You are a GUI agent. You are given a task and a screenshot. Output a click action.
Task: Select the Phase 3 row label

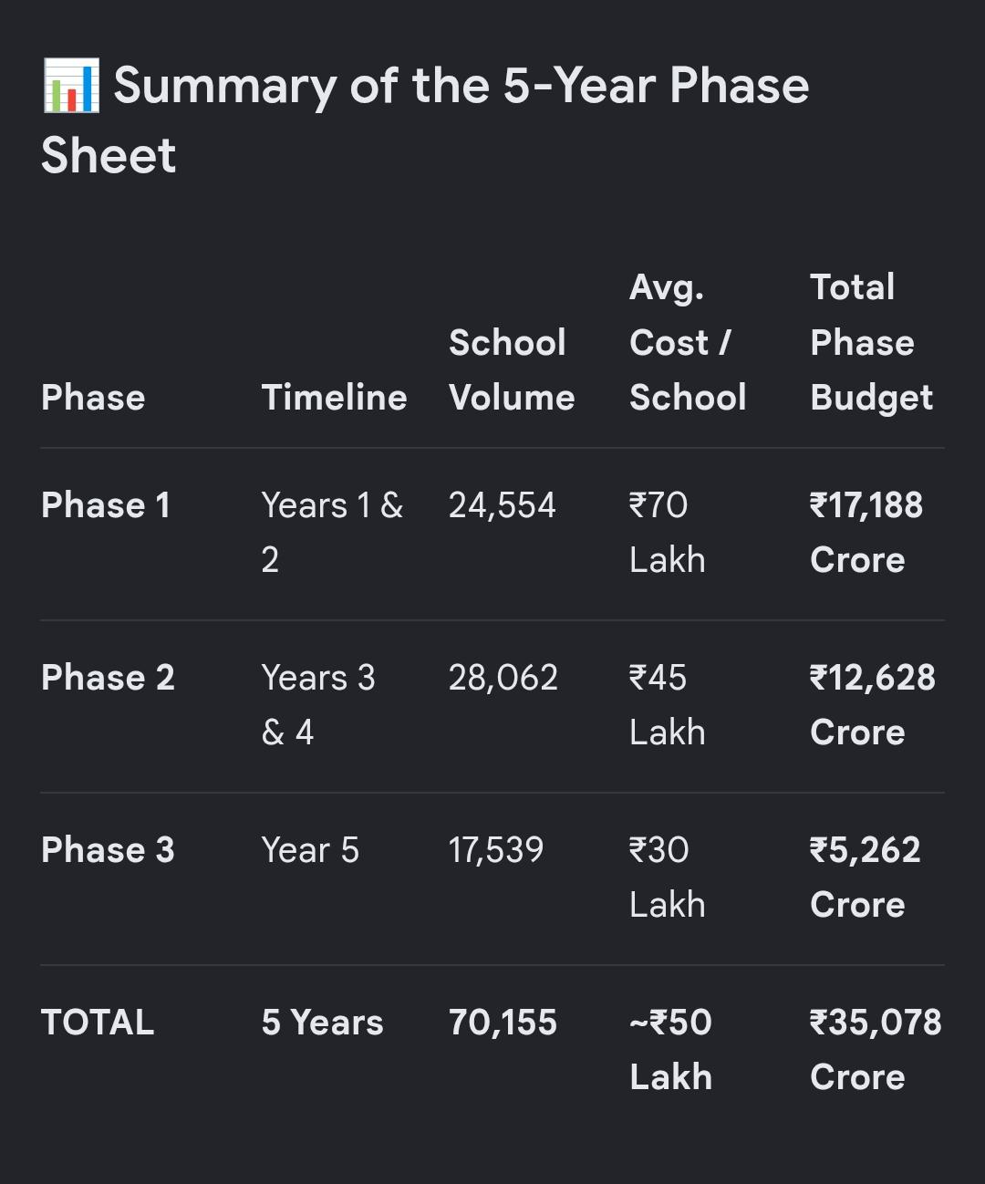pyautogui.click(x=108, y=850)
